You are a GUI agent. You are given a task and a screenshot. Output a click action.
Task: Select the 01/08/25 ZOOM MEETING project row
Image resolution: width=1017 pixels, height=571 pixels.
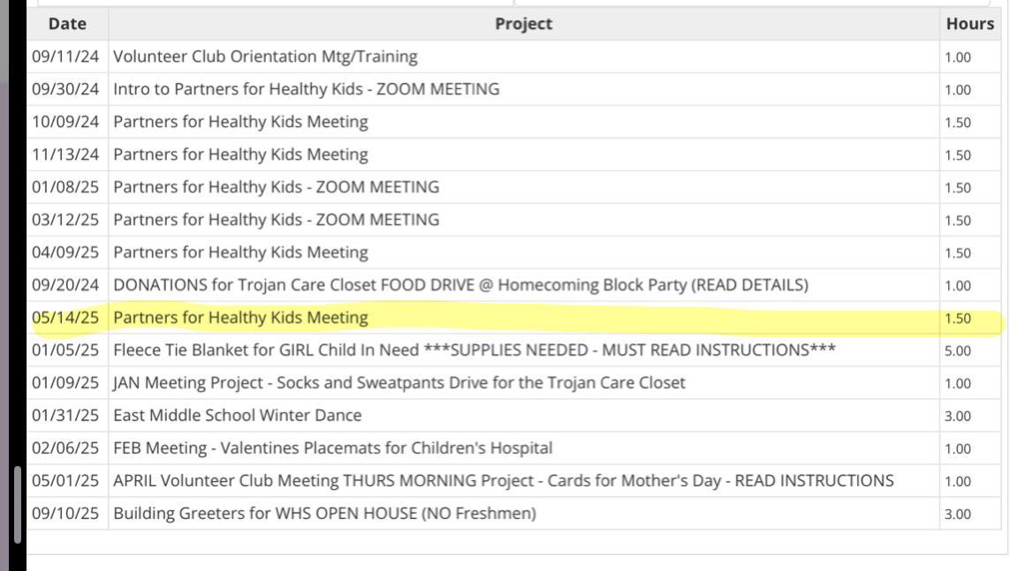tap(276, 187)
